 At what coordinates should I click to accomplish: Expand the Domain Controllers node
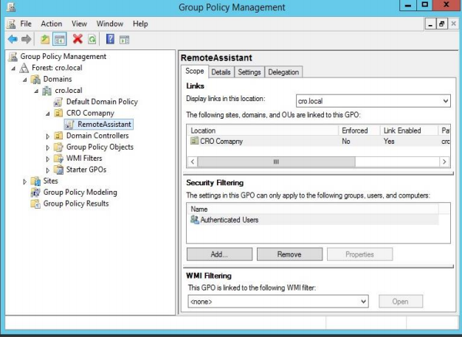(x=48, y=136)
